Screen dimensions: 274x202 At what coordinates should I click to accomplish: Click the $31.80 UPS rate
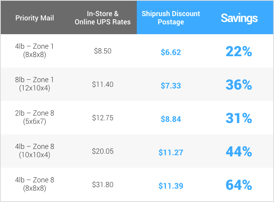click(103, 185)
